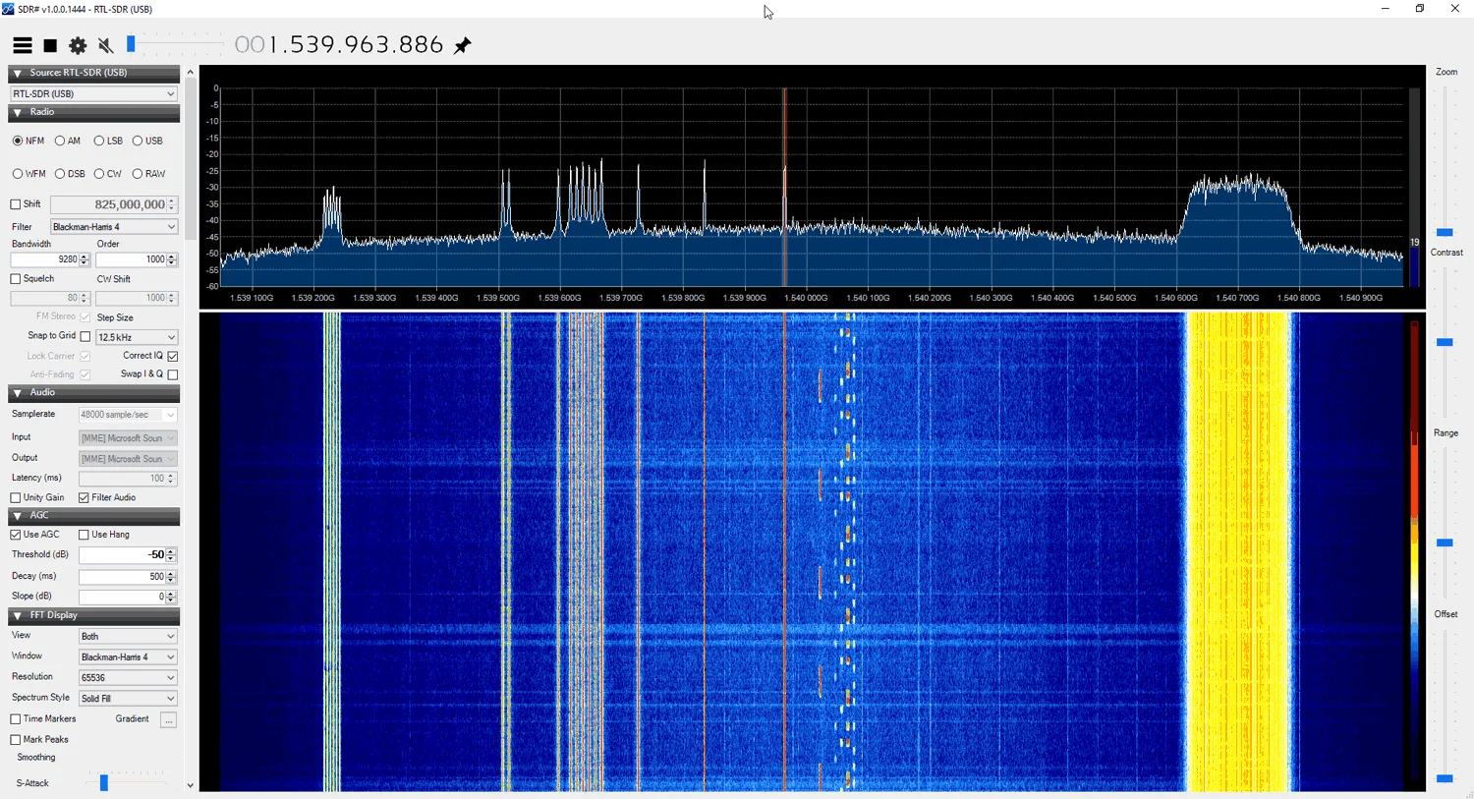Click the Stop (square) playback icon
The width and height of the screenshot is (1474, 799).
point(49,45)
